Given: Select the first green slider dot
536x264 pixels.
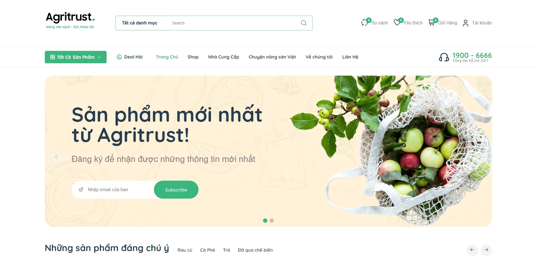Looking at the screenshot, I should 265,221.
